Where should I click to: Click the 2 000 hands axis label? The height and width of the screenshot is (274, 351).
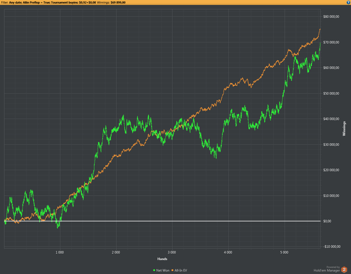116,252
